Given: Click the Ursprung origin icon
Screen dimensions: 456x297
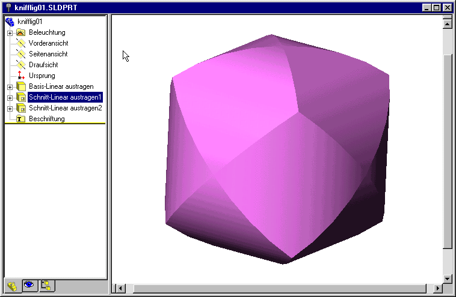Looking at the screenshot, I should pos(20,76).
